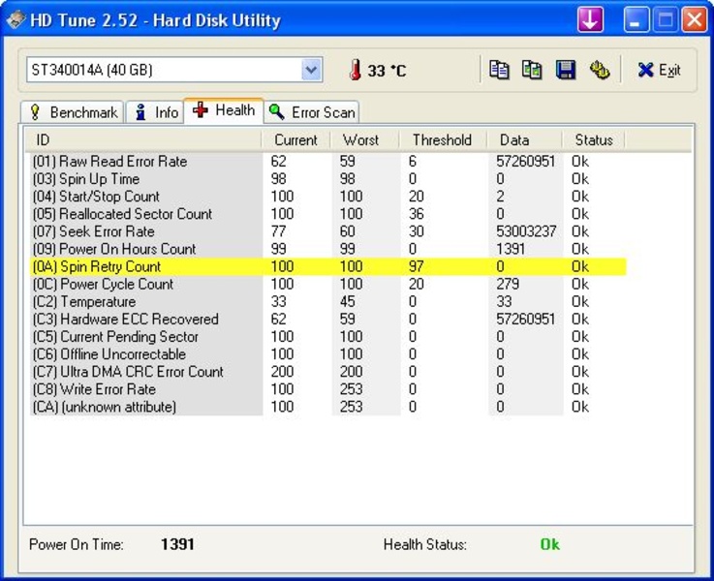
Task: Click the copy text to clipboard icon
Action: (x=499, y=70)
